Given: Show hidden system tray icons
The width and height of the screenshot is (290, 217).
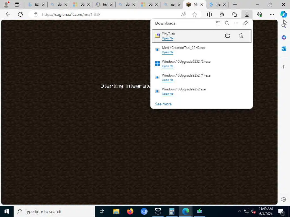Looking at the screenshot, I should click(240, 211).
